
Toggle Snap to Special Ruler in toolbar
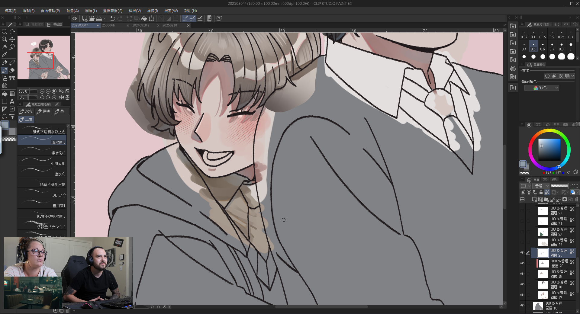[x=192, y=18]
